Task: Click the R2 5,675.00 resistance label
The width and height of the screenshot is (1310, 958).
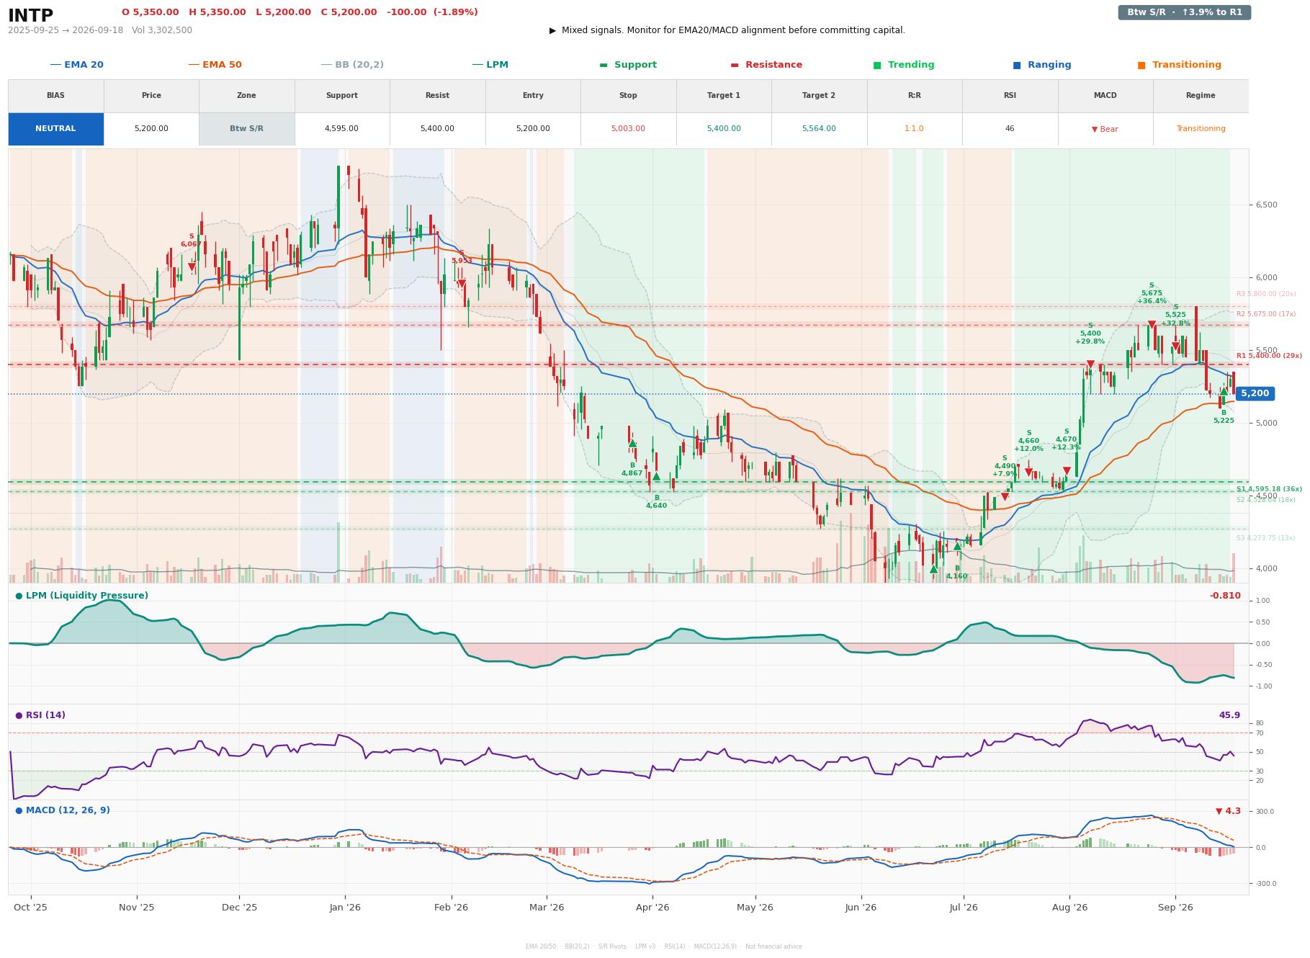Action: [x=1265, y=314]
